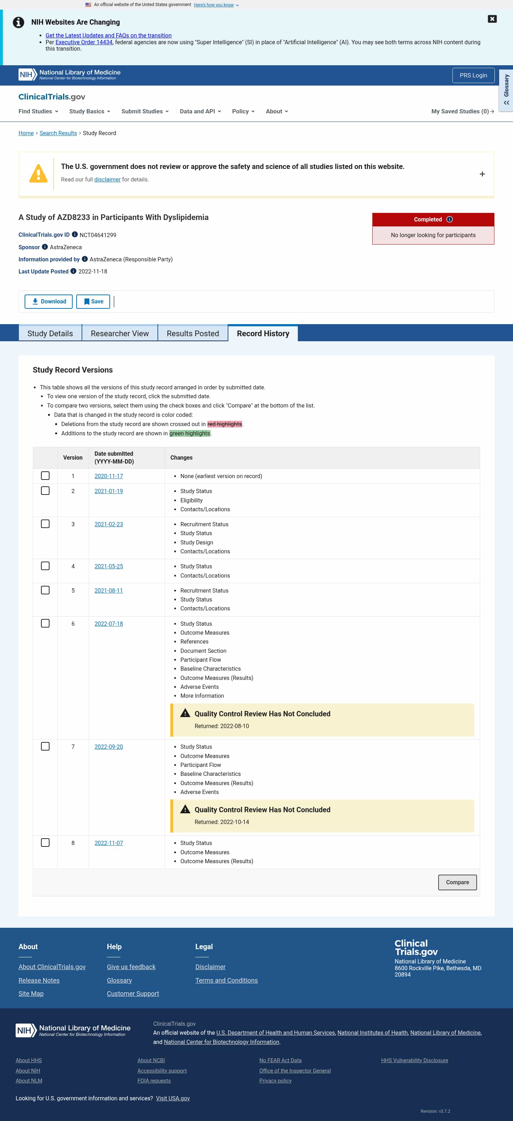Click the footer NIH National Library logo
The image size is (513, 1121).
coord(73,1030)
